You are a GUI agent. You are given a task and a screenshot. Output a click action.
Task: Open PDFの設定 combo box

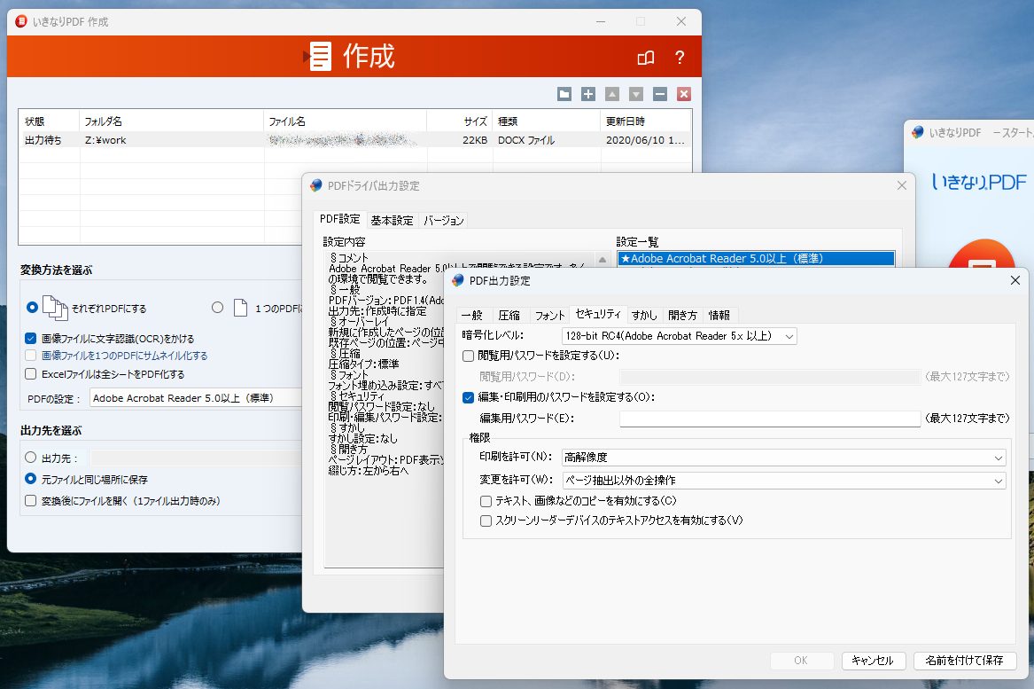(197, 398)
